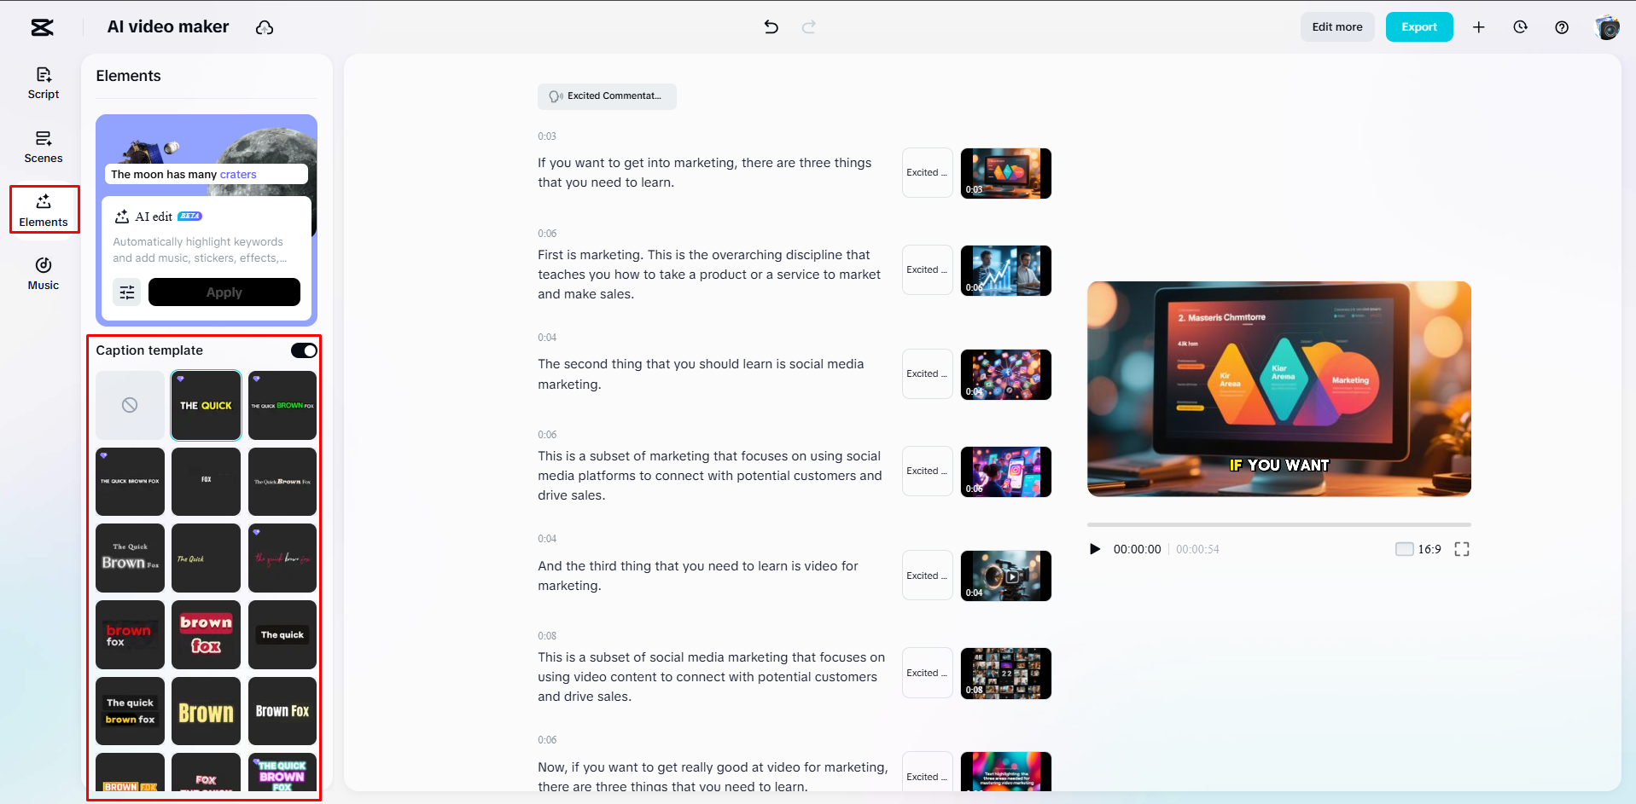Switch to the Script tab
Screen dimensions: 1636x804
coord(43,83)
